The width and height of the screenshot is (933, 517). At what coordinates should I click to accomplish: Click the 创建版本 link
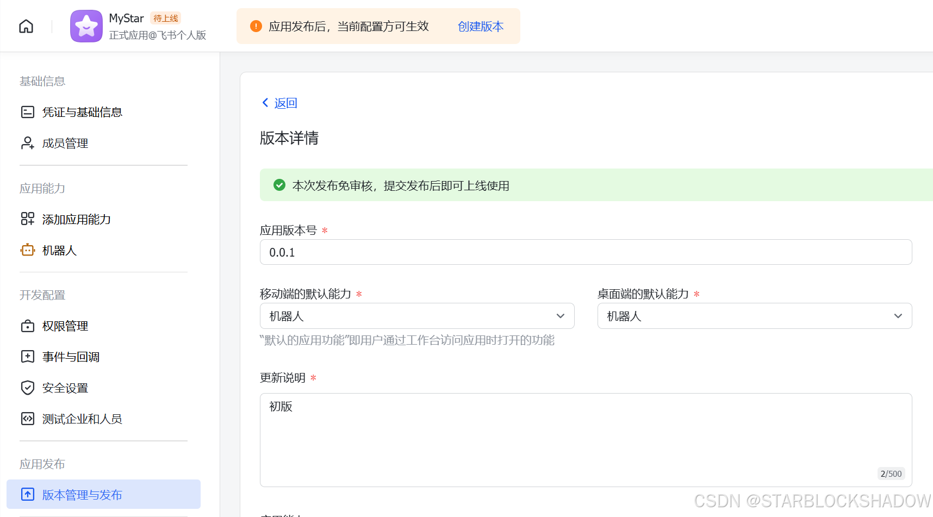click(x=481, y=26)
